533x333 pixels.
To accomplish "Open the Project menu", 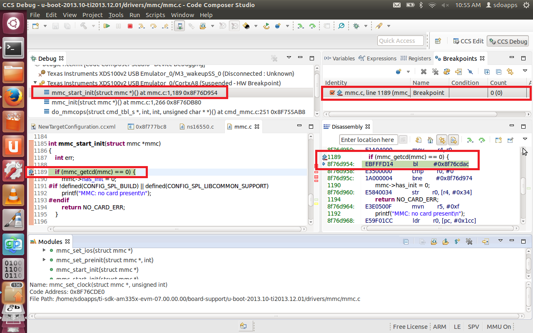I will 92,15.
